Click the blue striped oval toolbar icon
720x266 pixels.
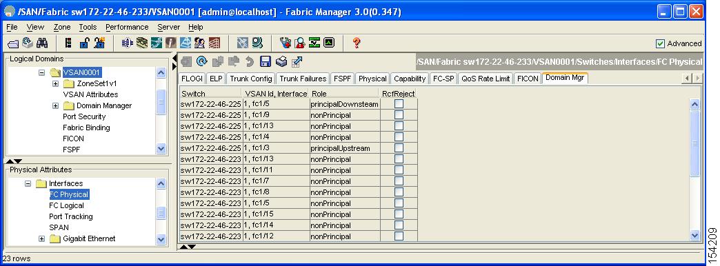127,43
